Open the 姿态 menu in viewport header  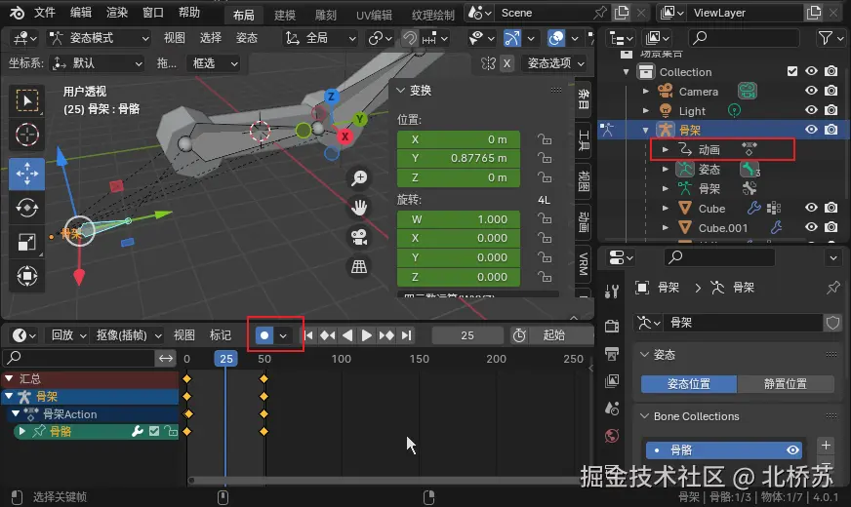[x=246, y=38]
